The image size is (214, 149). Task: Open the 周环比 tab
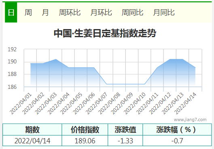[x=70, y=13]
